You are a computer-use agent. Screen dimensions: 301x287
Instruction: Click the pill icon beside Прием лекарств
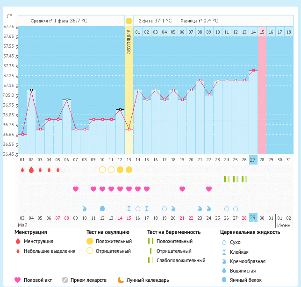pyautogui.click(x=65, y=280)
